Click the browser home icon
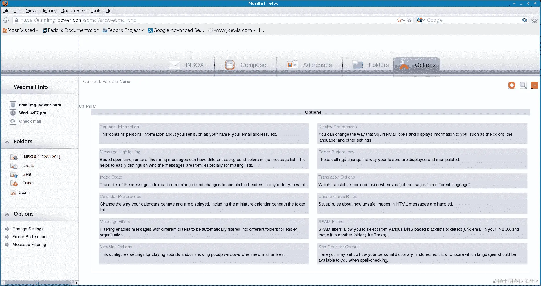Image resolution: width=541 pixels, height=286 pixels. 535,20
